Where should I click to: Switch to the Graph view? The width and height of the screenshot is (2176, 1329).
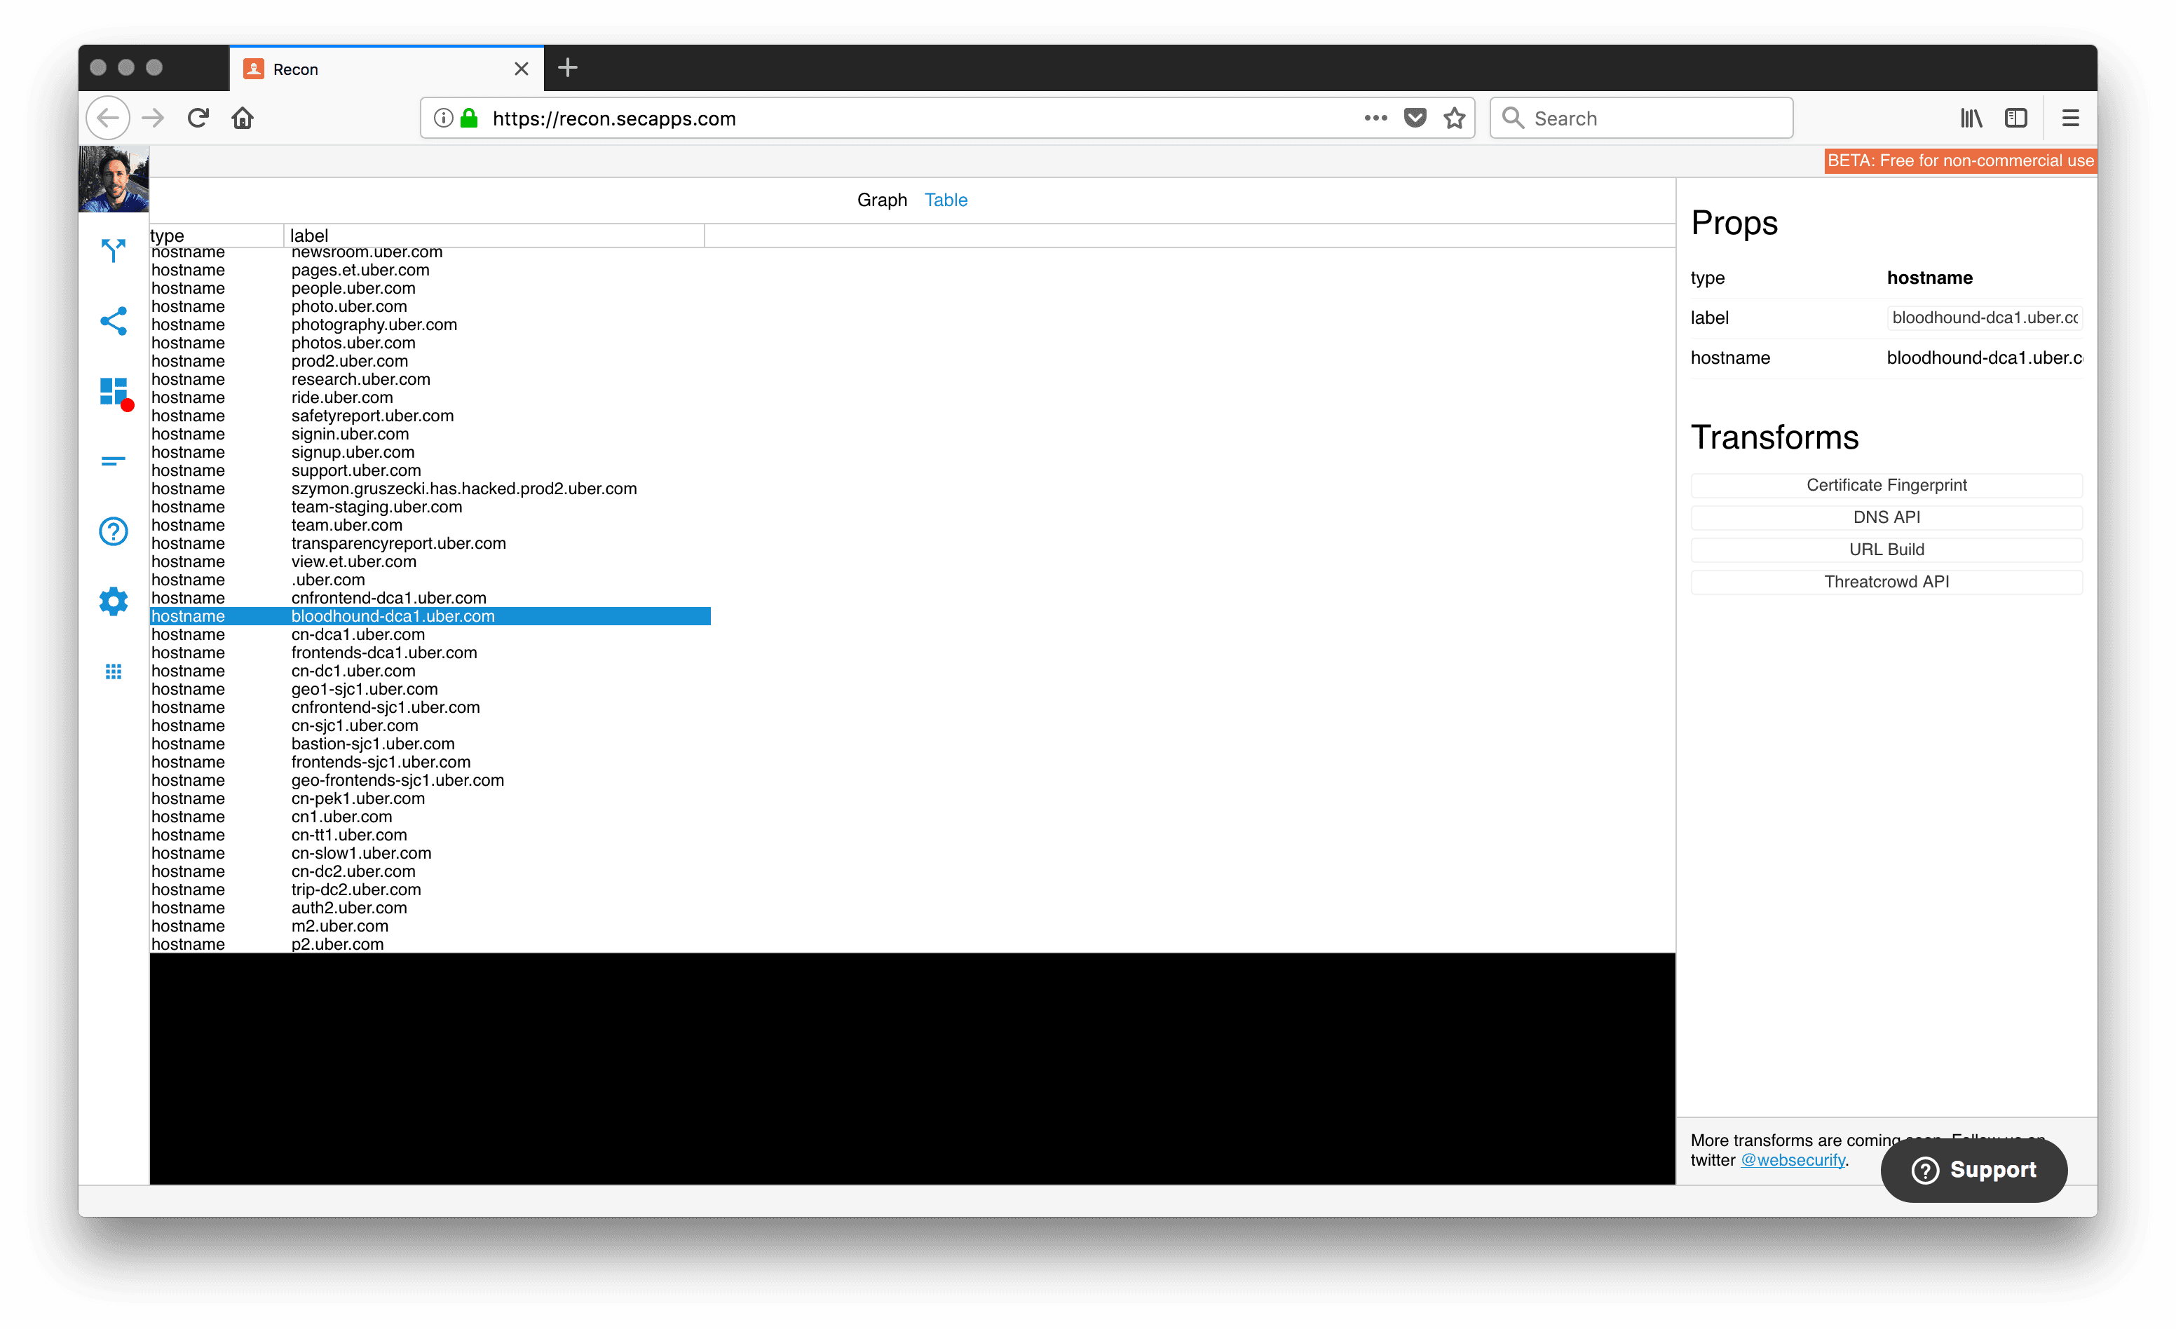(x=881, y=200)
